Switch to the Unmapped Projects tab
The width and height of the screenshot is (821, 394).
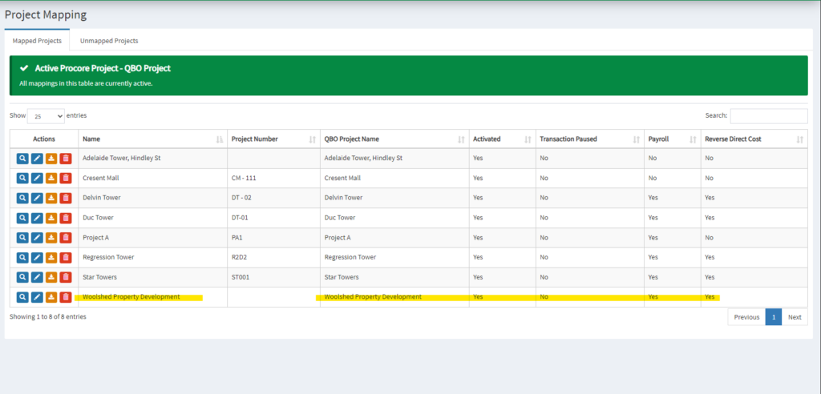109,41
